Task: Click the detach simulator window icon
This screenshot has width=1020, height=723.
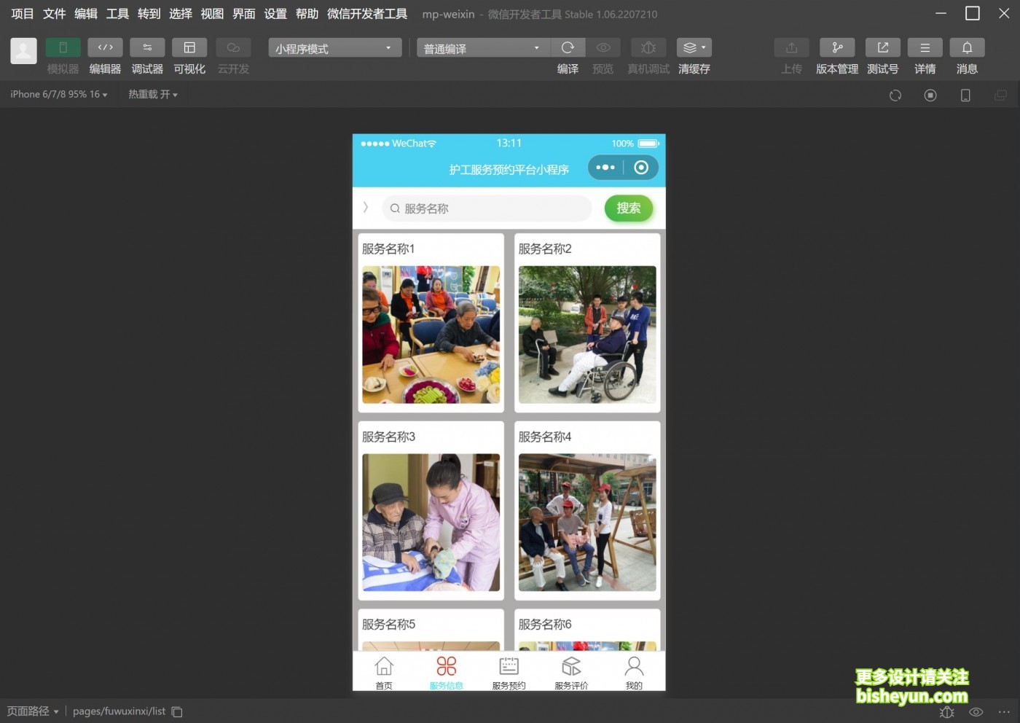Action: (1000, 95)
